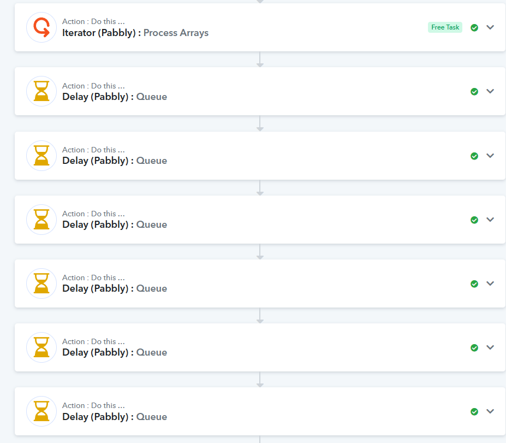The width and height of the screenshot is (506, 443).
Task: Click the Free Task badge on Iterator step
Action: click(445, 27)
